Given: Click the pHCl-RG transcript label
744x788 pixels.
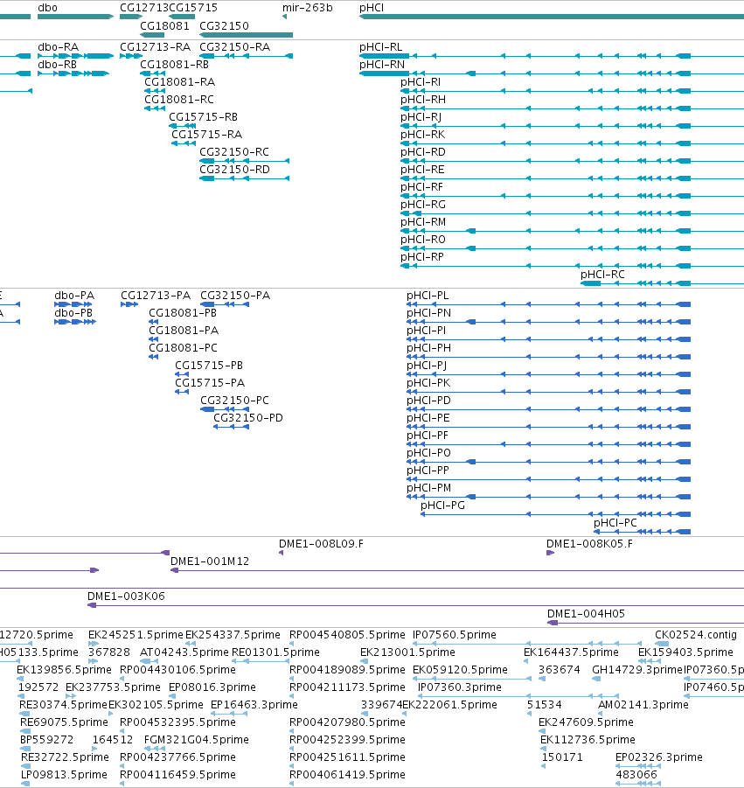Looking at the screenshot, I should click(x=423, y=204).
